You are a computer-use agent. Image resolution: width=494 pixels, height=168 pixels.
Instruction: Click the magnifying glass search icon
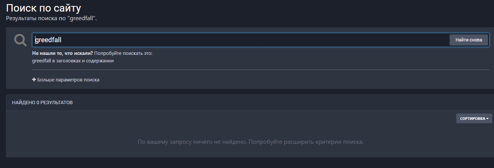tap(20, 40)
